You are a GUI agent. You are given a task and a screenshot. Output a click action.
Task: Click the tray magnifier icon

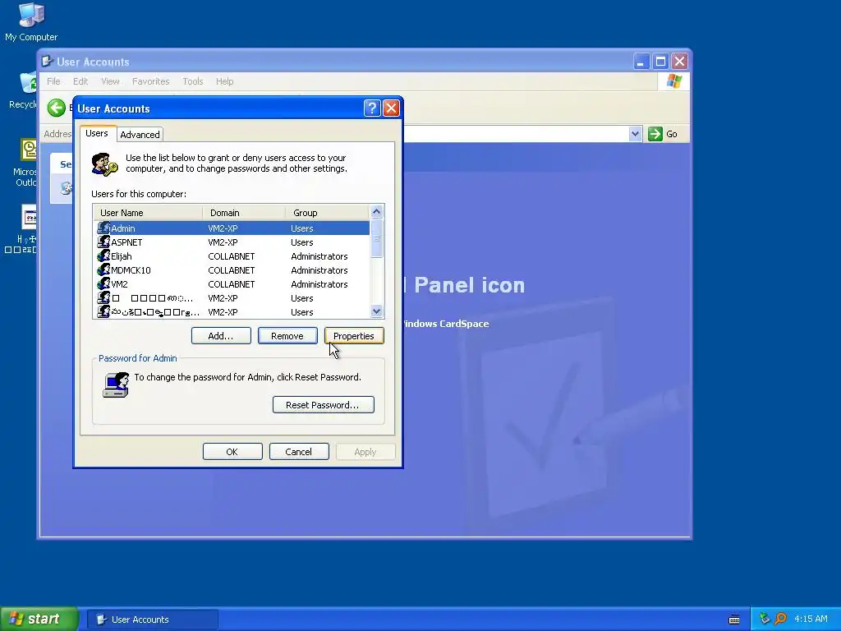coord(781,619)
